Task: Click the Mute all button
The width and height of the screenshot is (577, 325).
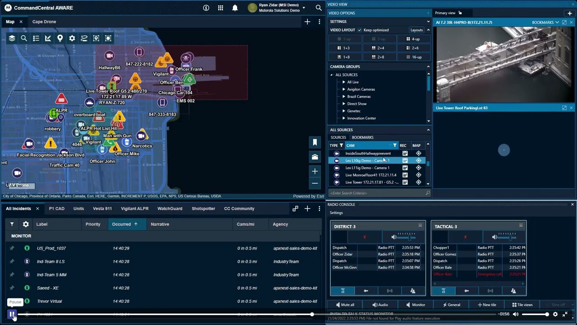Action: coord(345,305)
